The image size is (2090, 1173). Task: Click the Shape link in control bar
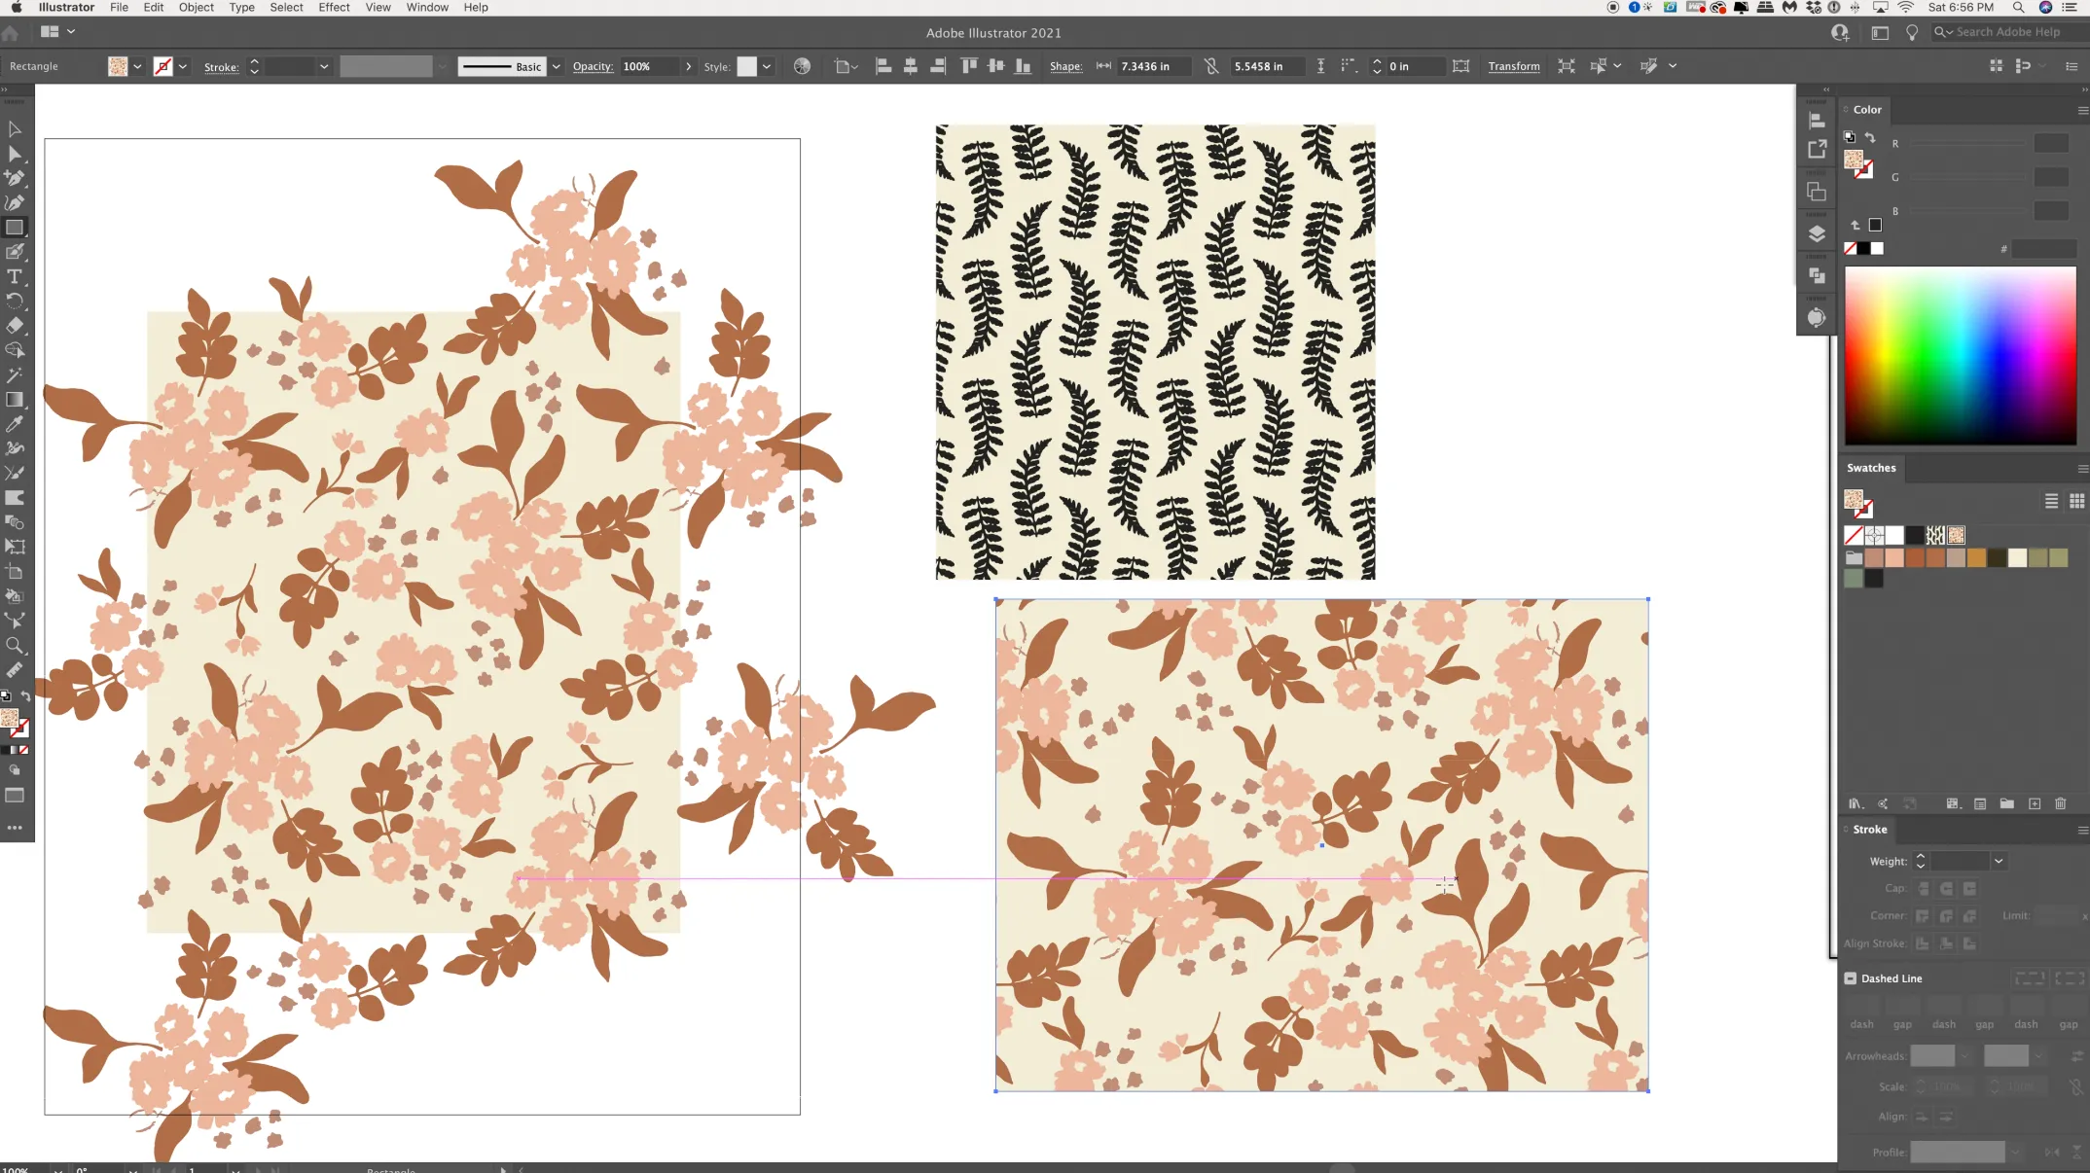(x=1065, y=66)
